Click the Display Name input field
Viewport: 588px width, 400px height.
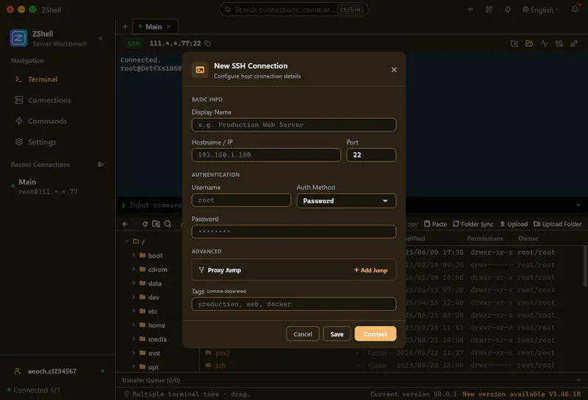pos(293,125)
